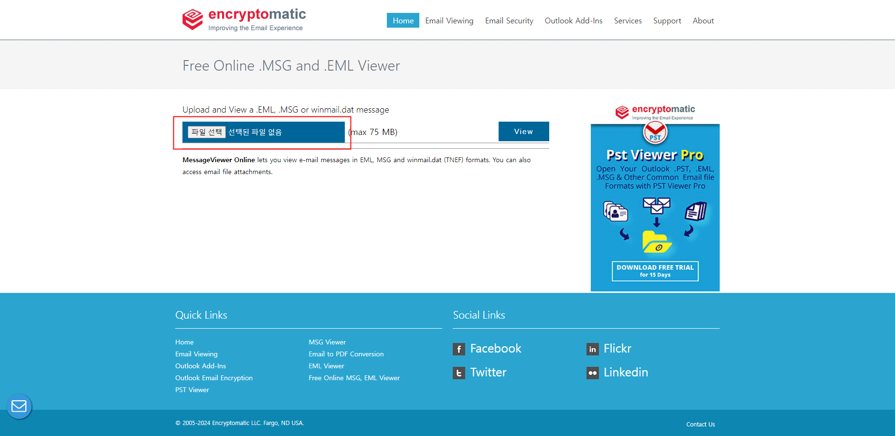Click the 'Quick Links' footer heading

tap(201, 315)
